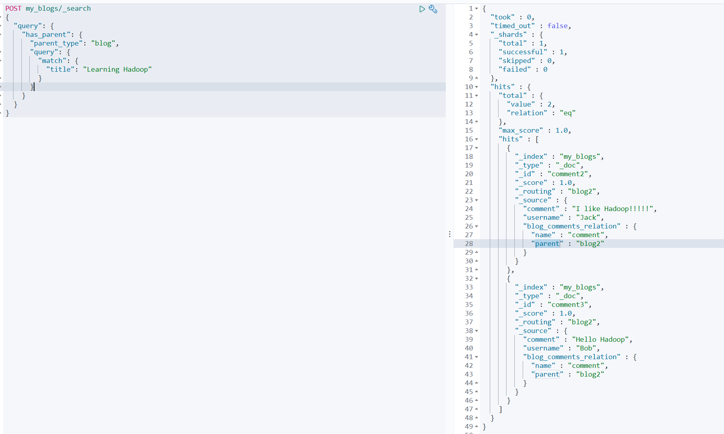Click the "value" : 2 total line
Image resolution: width=724 pixels, height=434 pixels.
point(531,104)
